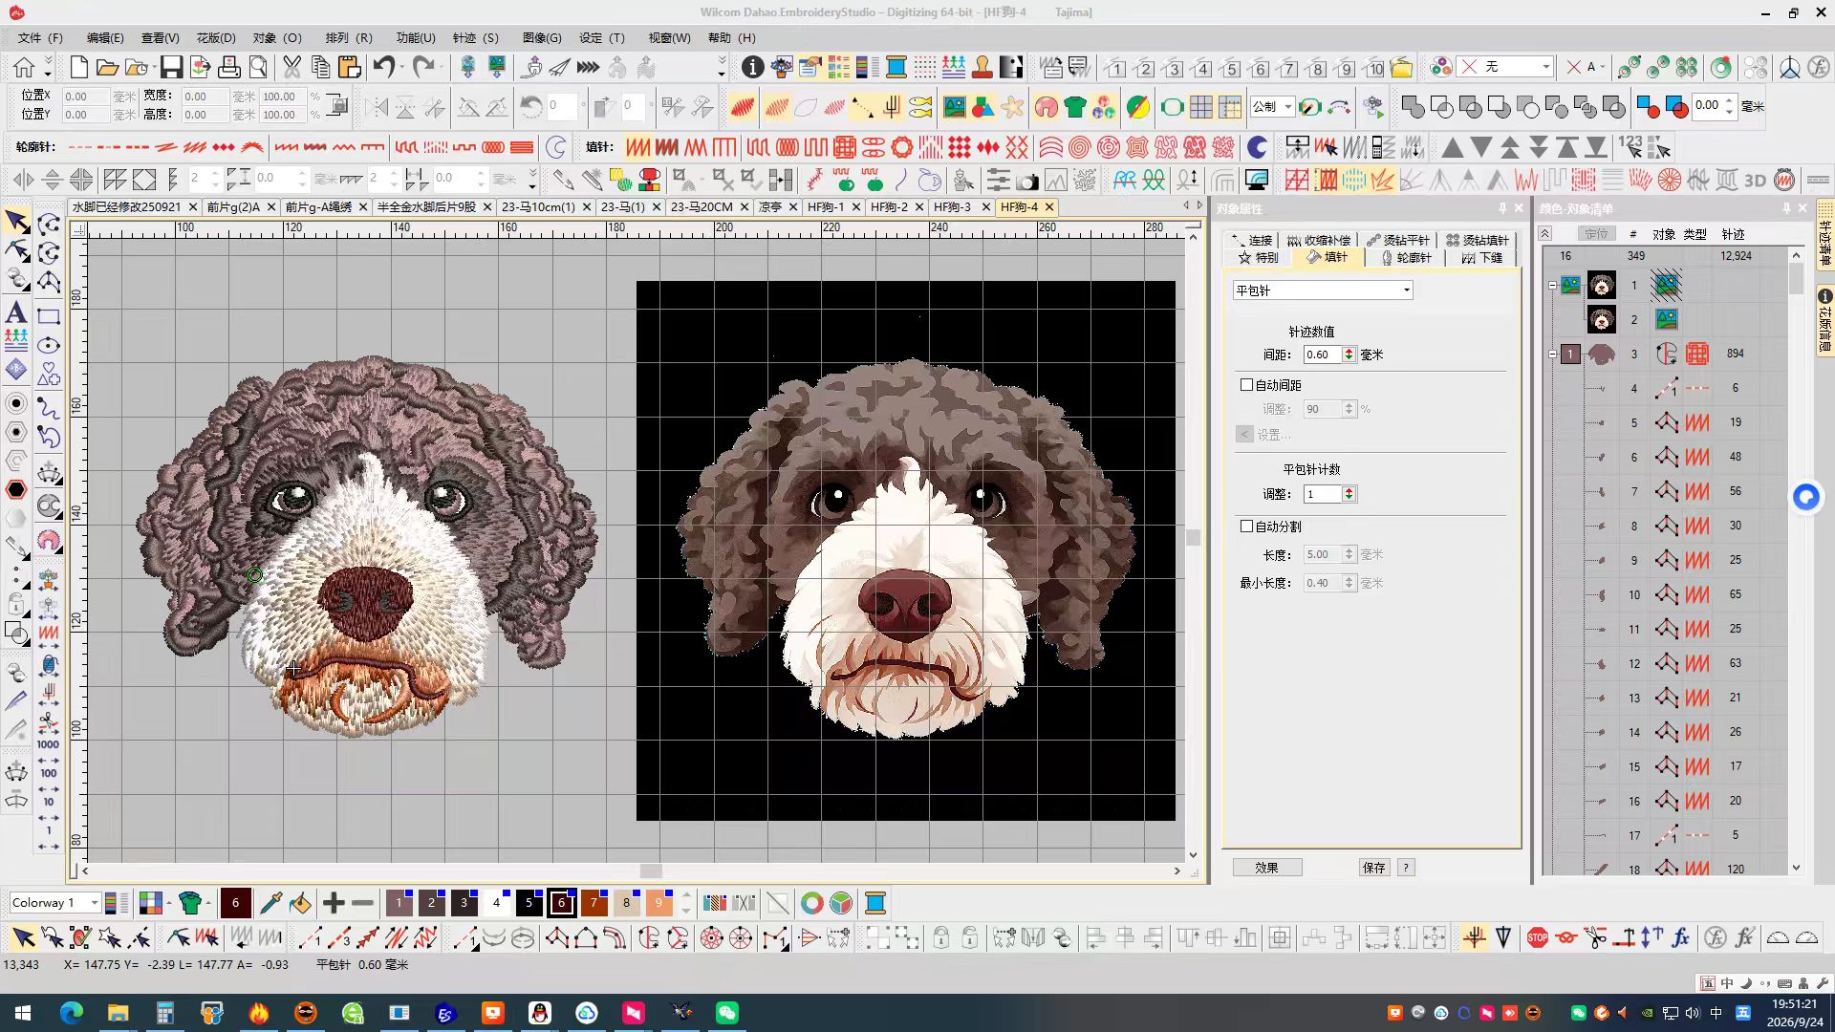Open the 图像(G) menu
The width and height of the screenshot is (1835, 1032).
[542, 38]
